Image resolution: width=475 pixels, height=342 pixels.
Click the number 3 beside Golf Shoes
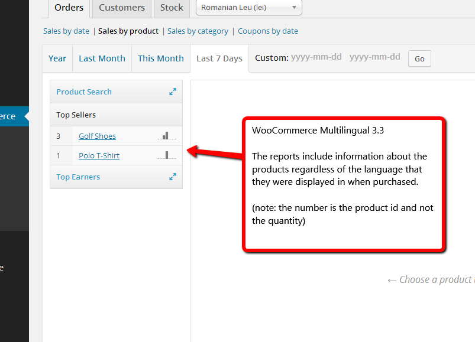(58, 136)
